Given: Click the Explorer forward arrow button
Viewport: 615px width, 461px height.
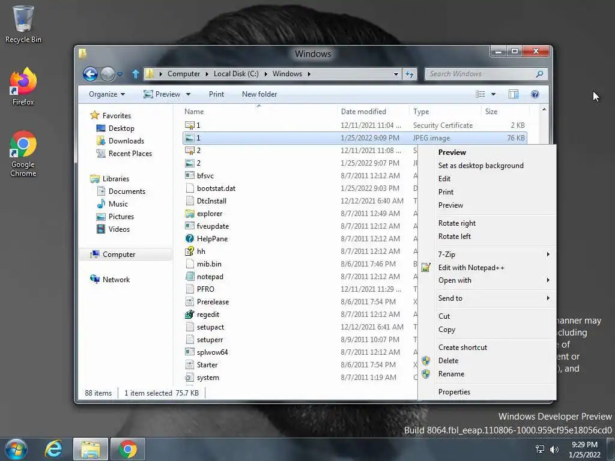Looking at the screenshot, I should 108,74.
